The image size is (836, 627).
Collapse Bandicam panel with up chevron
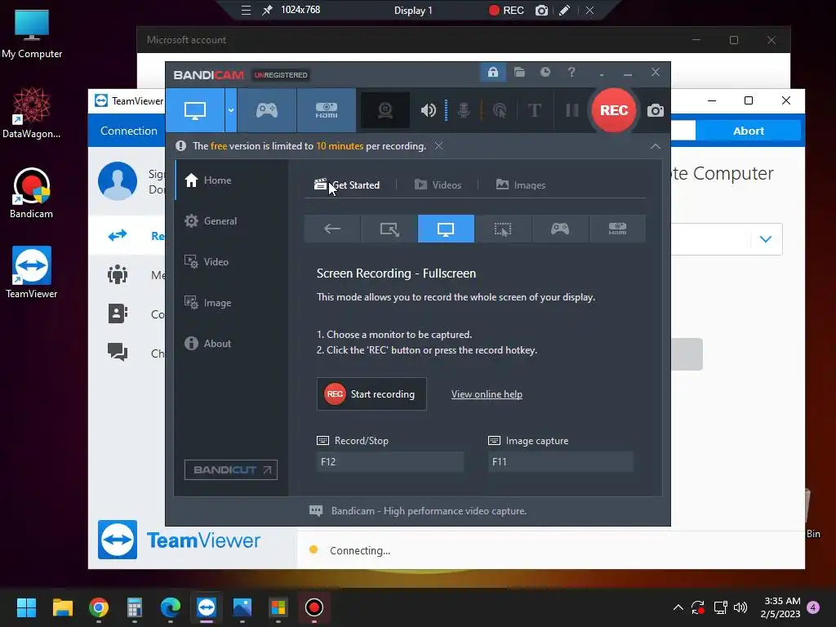pyautogui.click(x=656, y=146)
